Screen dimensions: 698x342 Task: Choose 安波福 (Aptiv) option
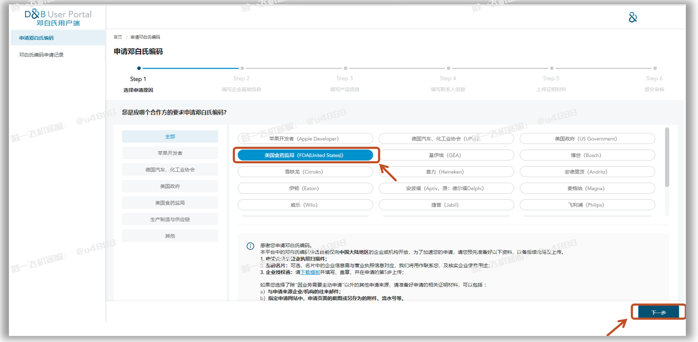click(446, 188)
